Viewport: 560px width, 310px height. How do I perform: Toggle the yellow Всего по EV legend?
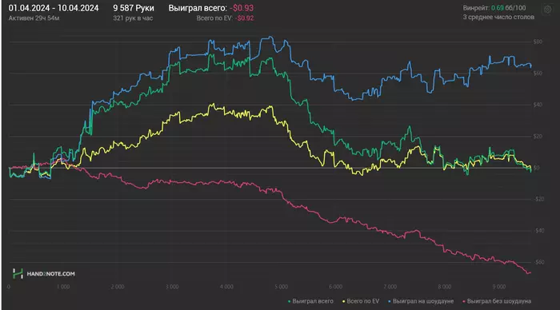click(x=361, y=301)
